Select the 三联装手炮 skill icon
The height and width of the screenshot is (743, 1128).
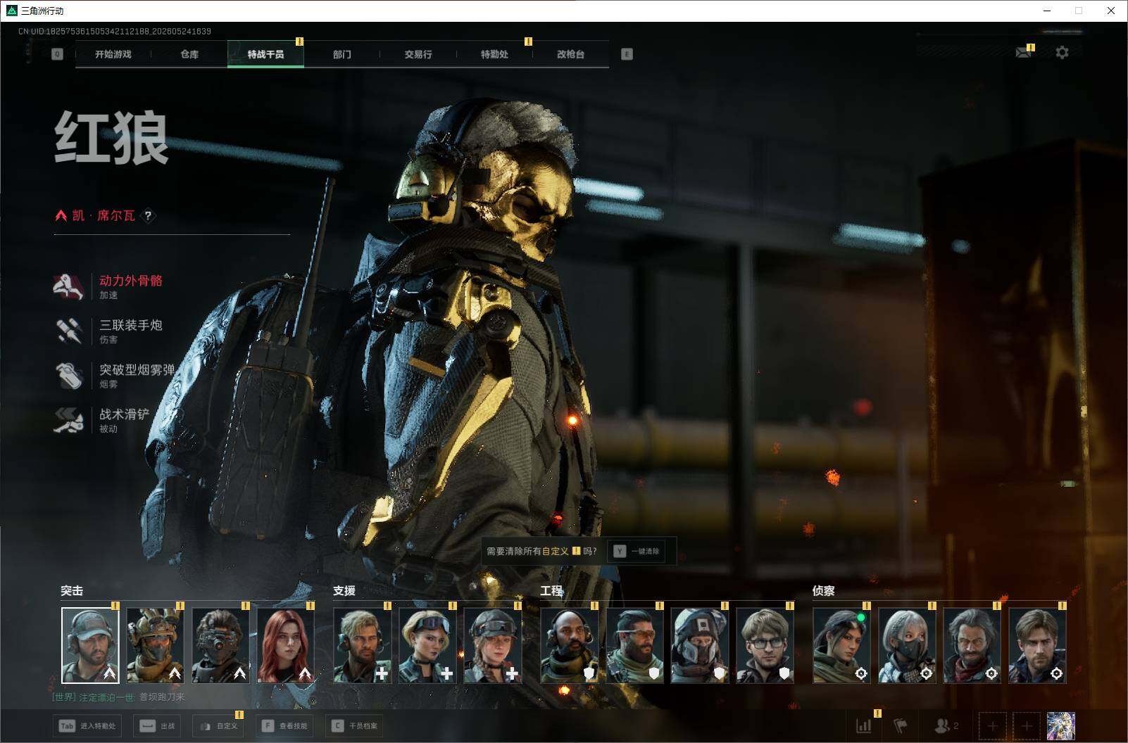tap(69, 331)
